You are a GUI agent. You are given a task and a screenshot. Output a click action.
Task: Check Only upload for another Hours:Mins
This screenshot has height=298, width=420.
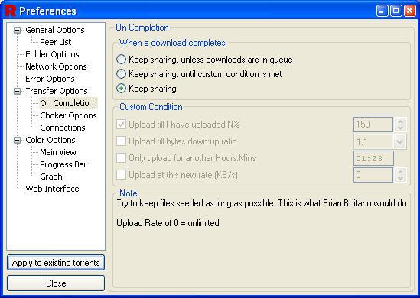click(122, 158)
